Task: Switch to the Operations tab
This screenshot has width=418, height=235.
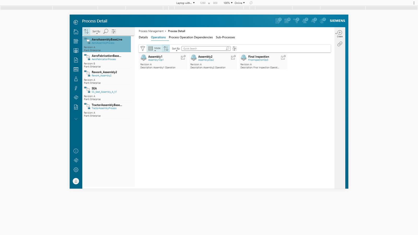Action: coord(158,37)
